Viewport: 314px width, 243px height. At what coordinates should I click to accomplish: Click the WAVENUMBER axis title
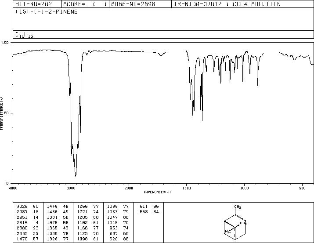pyautogui.click(x=157, y=192)
